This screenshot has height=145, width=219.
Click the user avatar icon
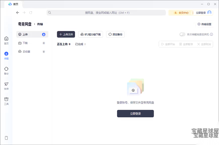tap(209, 12)
